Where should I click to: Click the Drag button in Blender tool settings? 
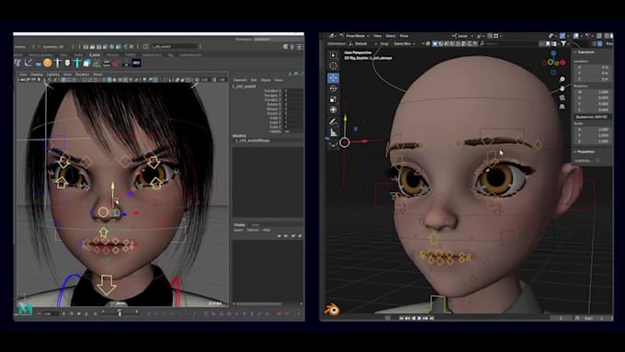pos(384,43)
